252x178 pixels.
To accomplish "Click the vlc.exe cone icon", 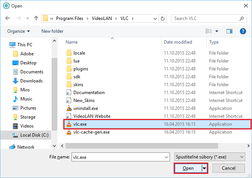I will [69, 124].
